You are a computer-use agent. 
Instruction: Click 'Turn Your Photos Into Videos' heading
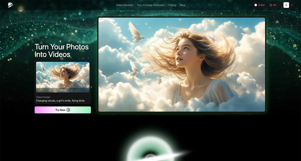pyautogui.click(x=62, y=51)
